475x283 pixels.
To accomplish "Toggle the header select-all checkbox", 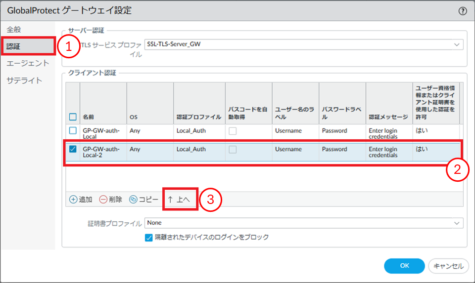I will [73, 117].
